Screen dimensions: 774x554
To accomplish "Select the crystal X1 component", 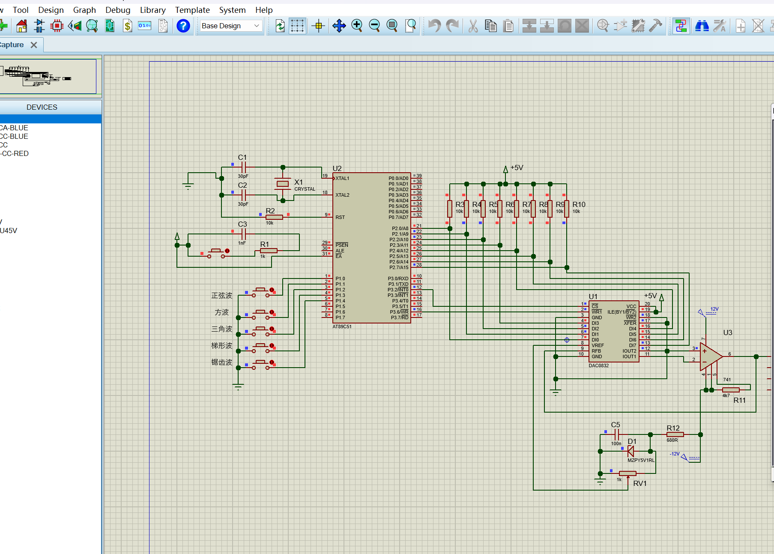I will [x=283, y=184].
